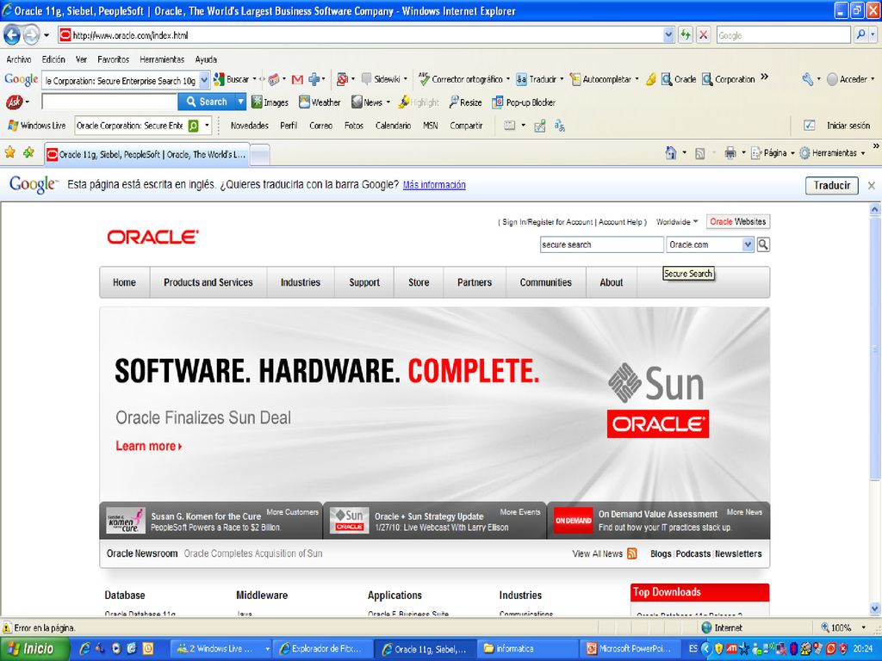
Task: Click the page vertical scrollbar down arrow
Action: pos(875,608)
